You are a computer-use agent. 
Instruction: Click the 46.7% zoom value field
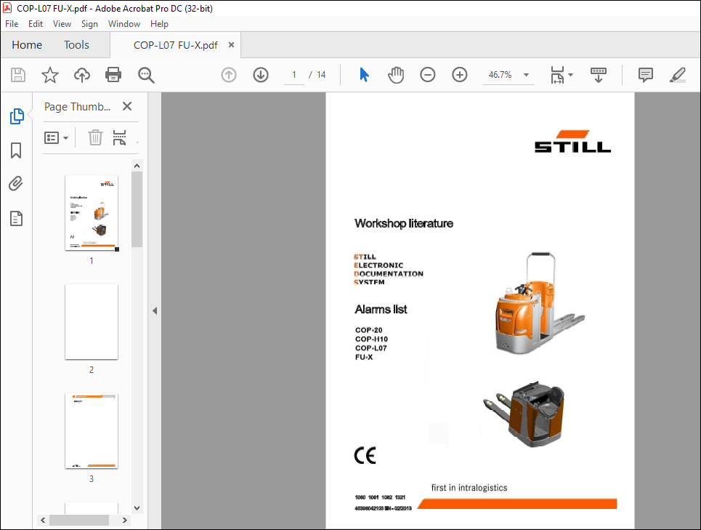[x=500, y=75]
